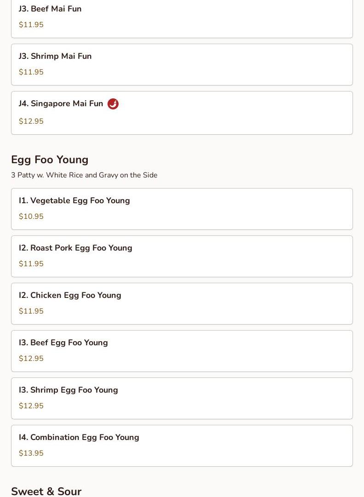Select I1. Vegetable Egg Foo Young title

74,200
